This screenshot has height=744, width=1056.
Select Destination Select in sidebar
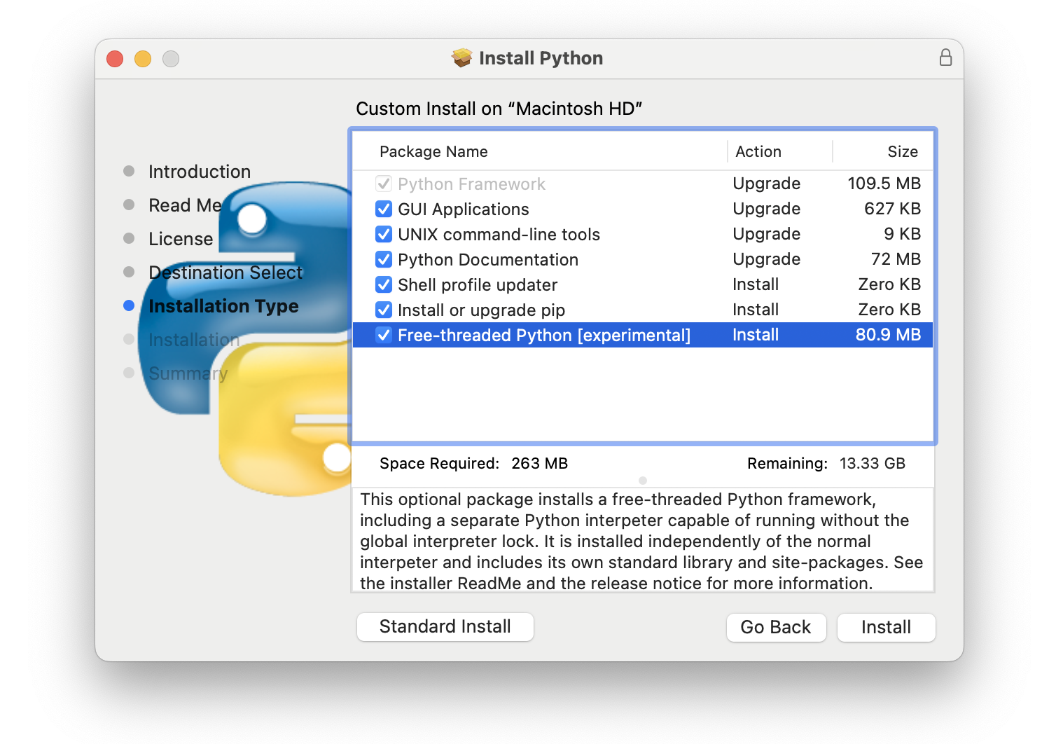(225, 272)
